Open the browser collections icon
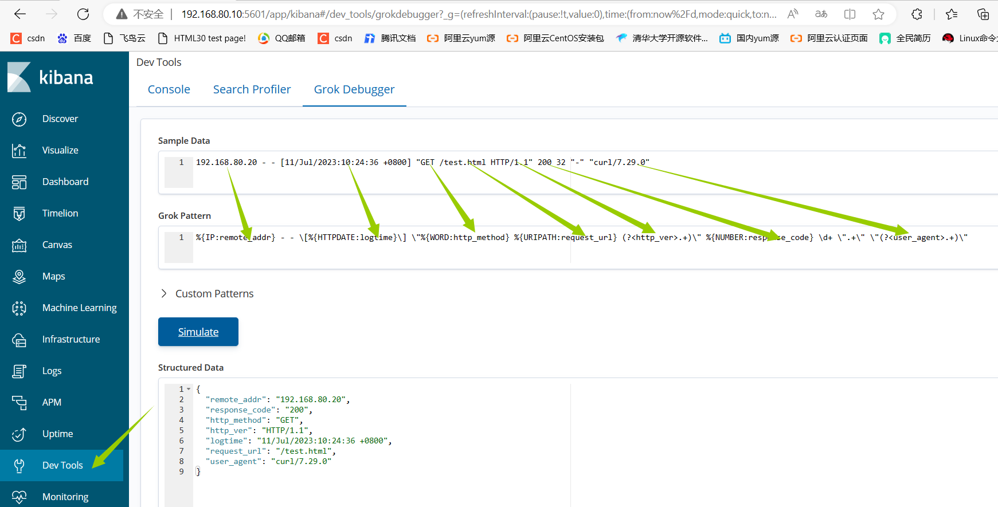Screen dimensions: 998x507 coord(983,14)
